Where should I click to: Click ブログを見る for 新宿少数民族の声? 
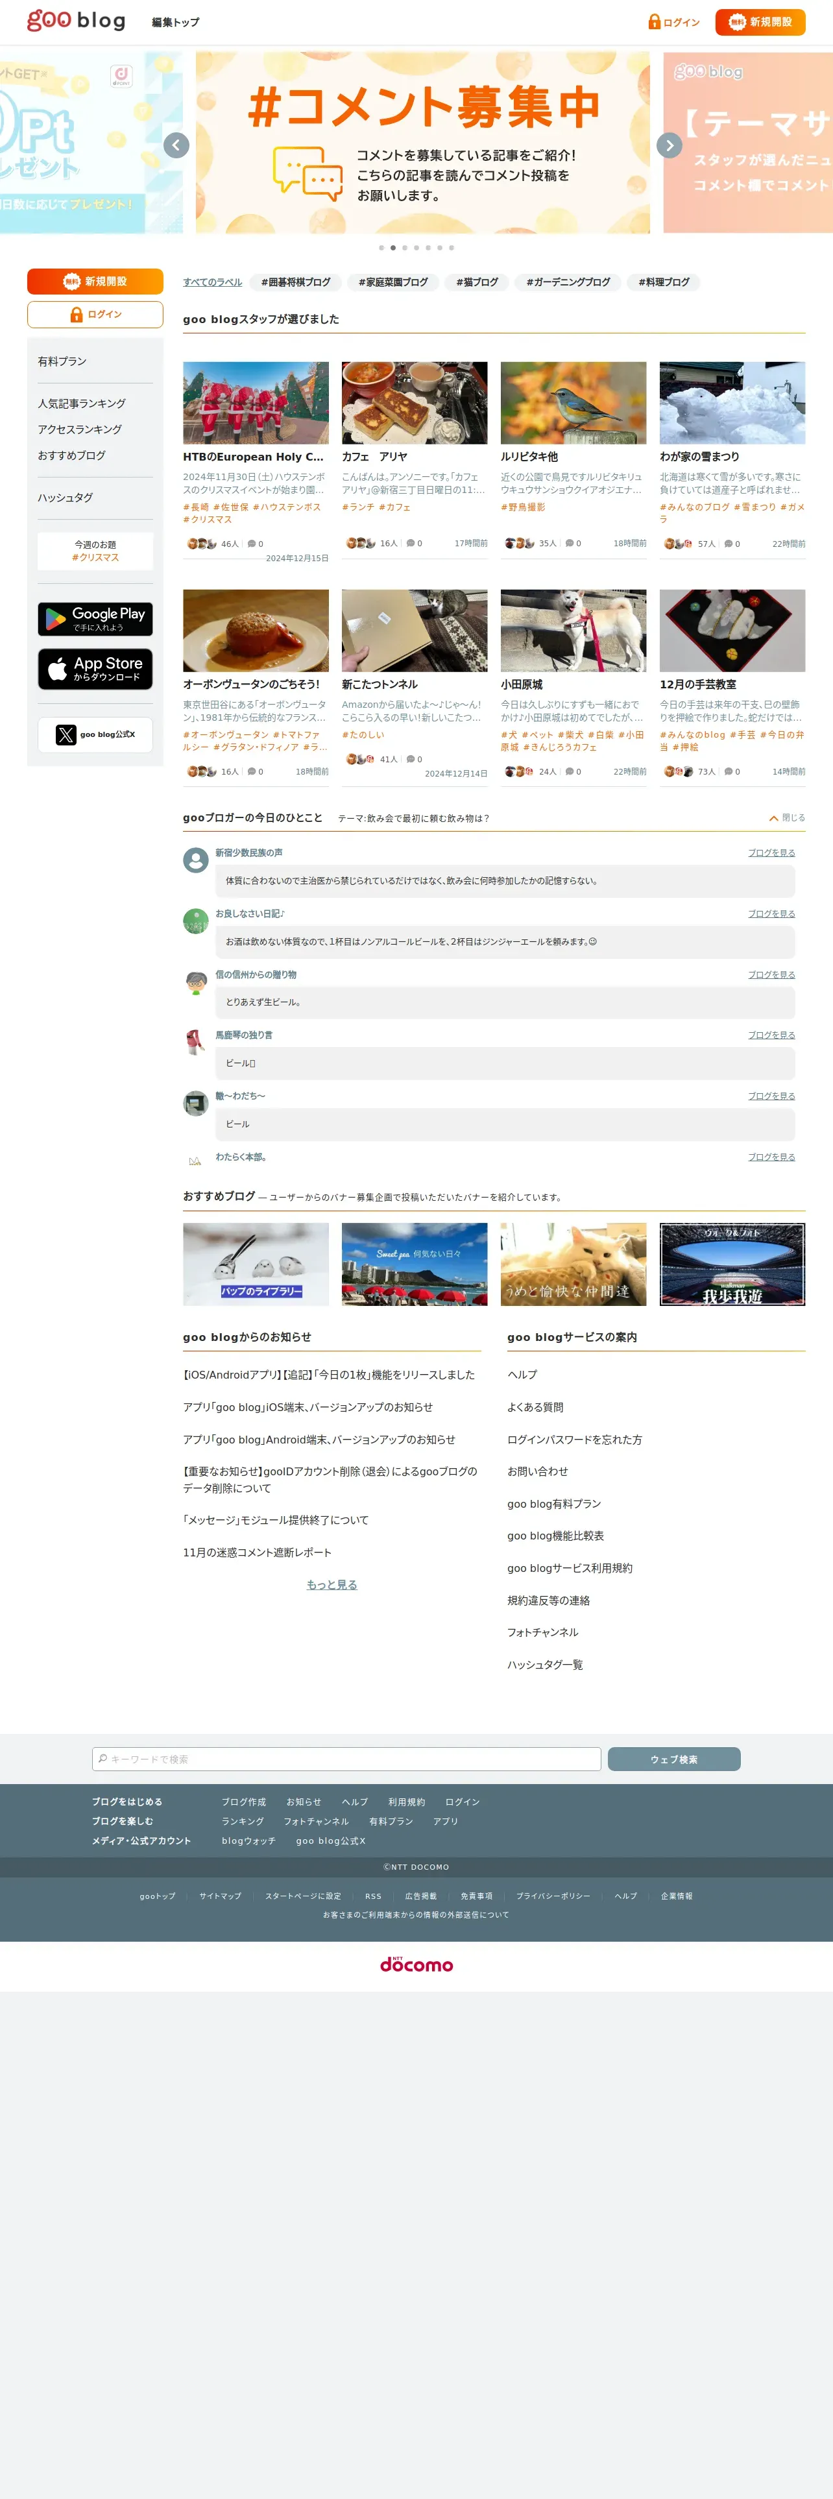tap(771, 852)
